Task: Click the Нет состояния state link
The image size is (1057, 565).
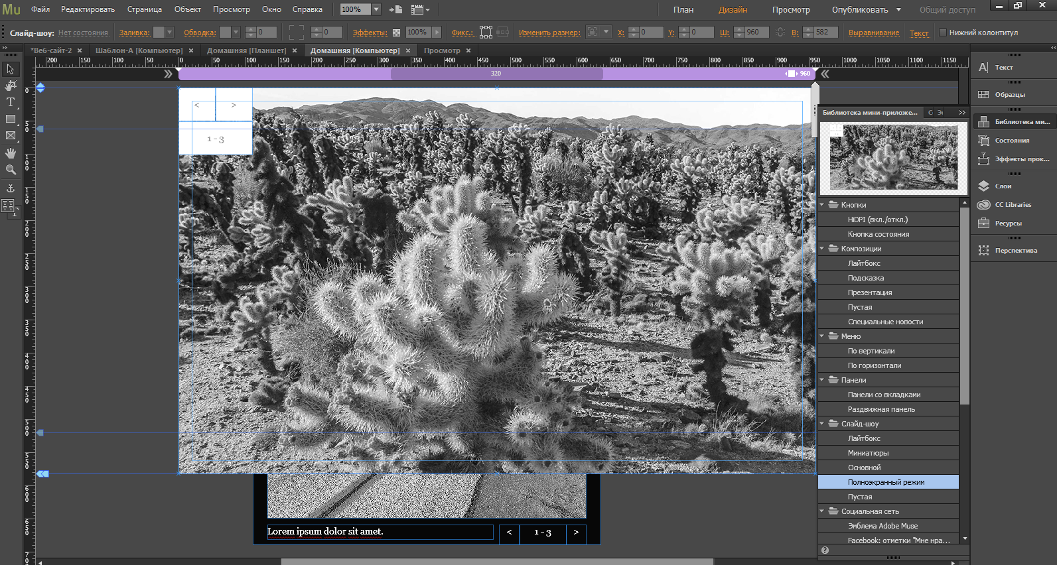Action: click(x=83, y=32)
